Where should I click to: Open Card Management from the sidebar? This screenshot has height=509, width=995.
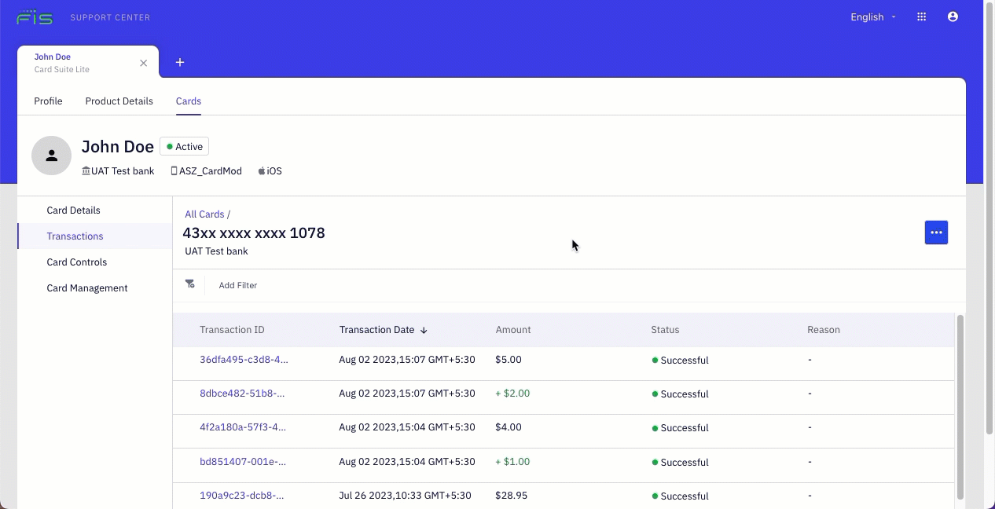tap(86, 287)
